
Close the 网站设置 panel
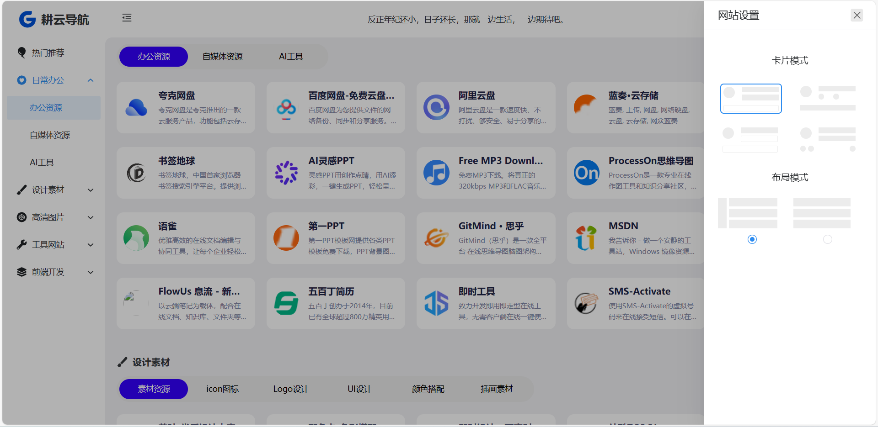click(x=857, y=15)
